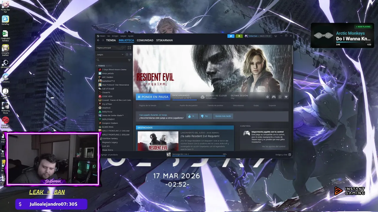378x212 pixels.
Task: Recommend the game with Sí button
Action: pos(192,116)
